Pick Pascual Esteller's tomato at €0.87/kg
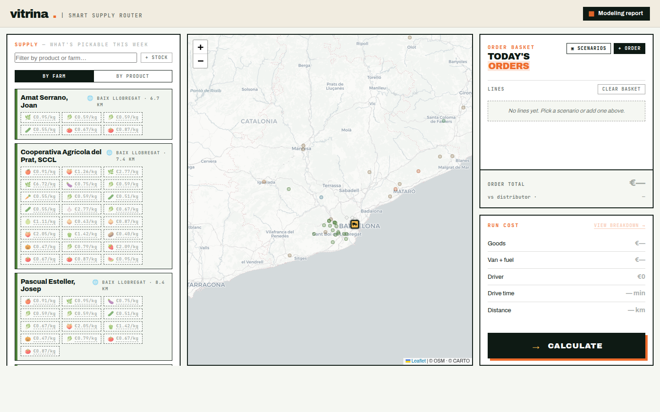660x412 pixels. coord(40,352)
